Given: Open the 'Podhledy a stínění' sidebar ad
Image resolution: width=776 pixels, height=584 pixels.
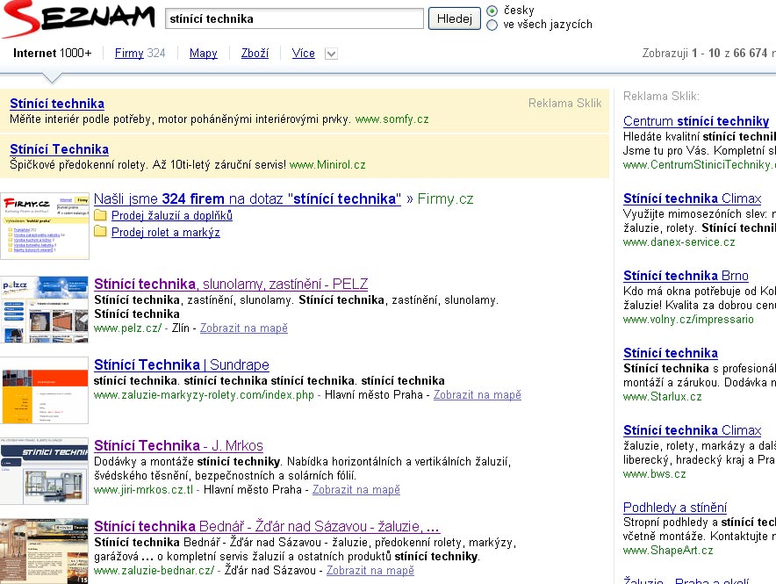Looking at the screenshot, I should pos(675,508).
